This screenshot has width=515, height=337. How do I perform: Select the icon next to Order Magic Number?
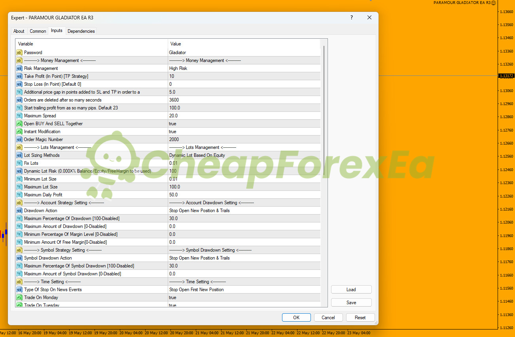(19, 139)
